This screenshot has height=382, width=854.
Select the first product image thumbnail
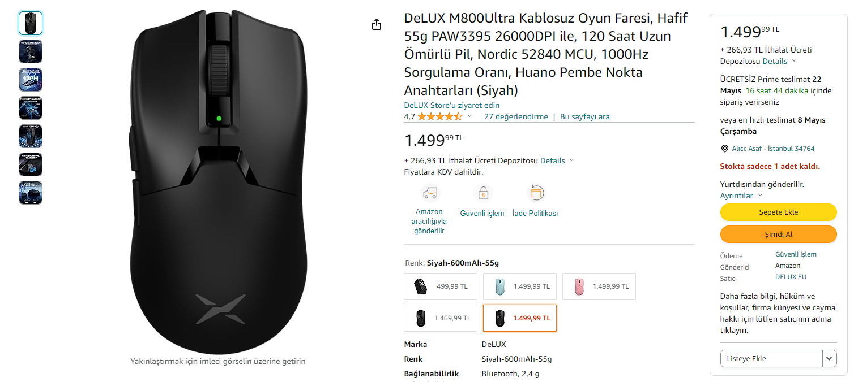click(31, 23)
